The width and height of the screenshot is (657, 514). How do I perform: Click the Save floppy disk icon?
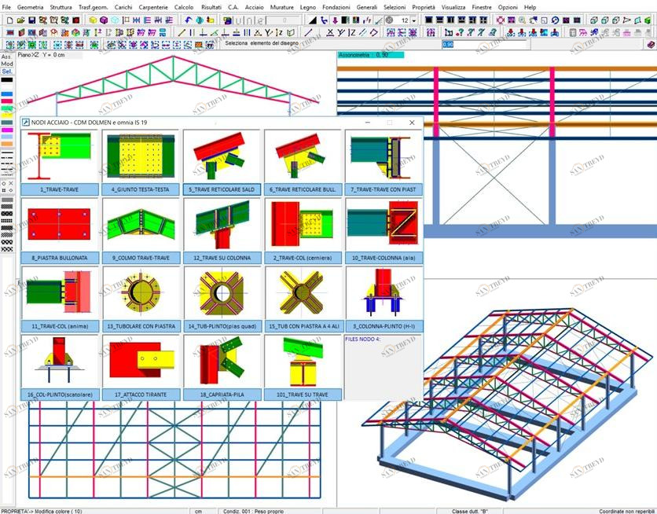pyautogui.click(x=31, y=20)
